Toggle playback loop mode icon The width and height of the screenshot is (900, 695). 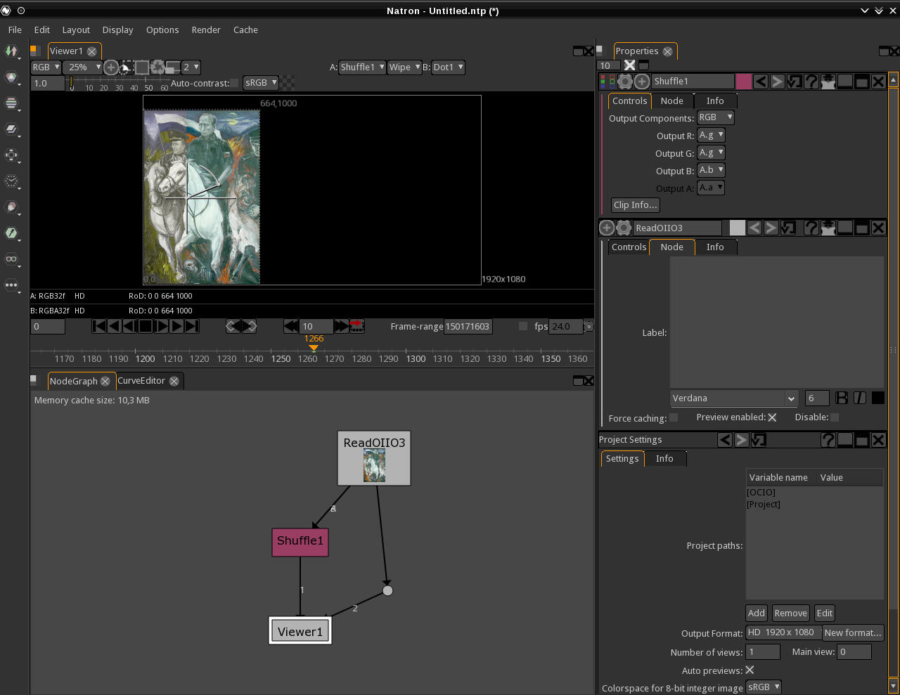click(x=357, y=326)
